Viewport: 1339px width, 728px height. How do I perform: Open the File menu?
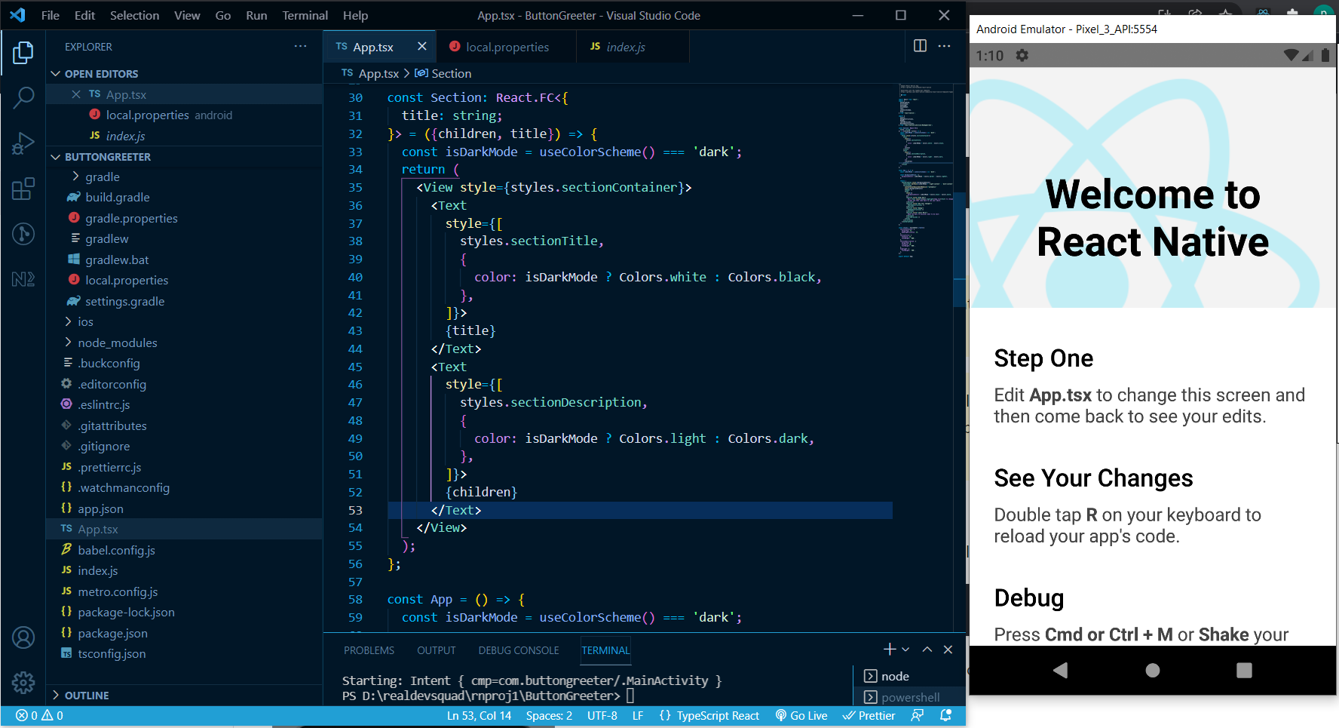(x=51, y=15)
